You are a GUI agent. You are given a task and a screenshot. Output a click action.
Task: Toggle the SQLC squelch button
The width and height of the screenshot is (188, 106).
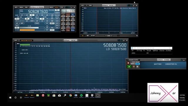pos(17,28)
